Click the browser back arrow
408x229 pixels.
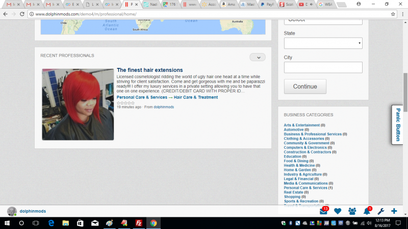pyautogui.click(x=6, y=14)
